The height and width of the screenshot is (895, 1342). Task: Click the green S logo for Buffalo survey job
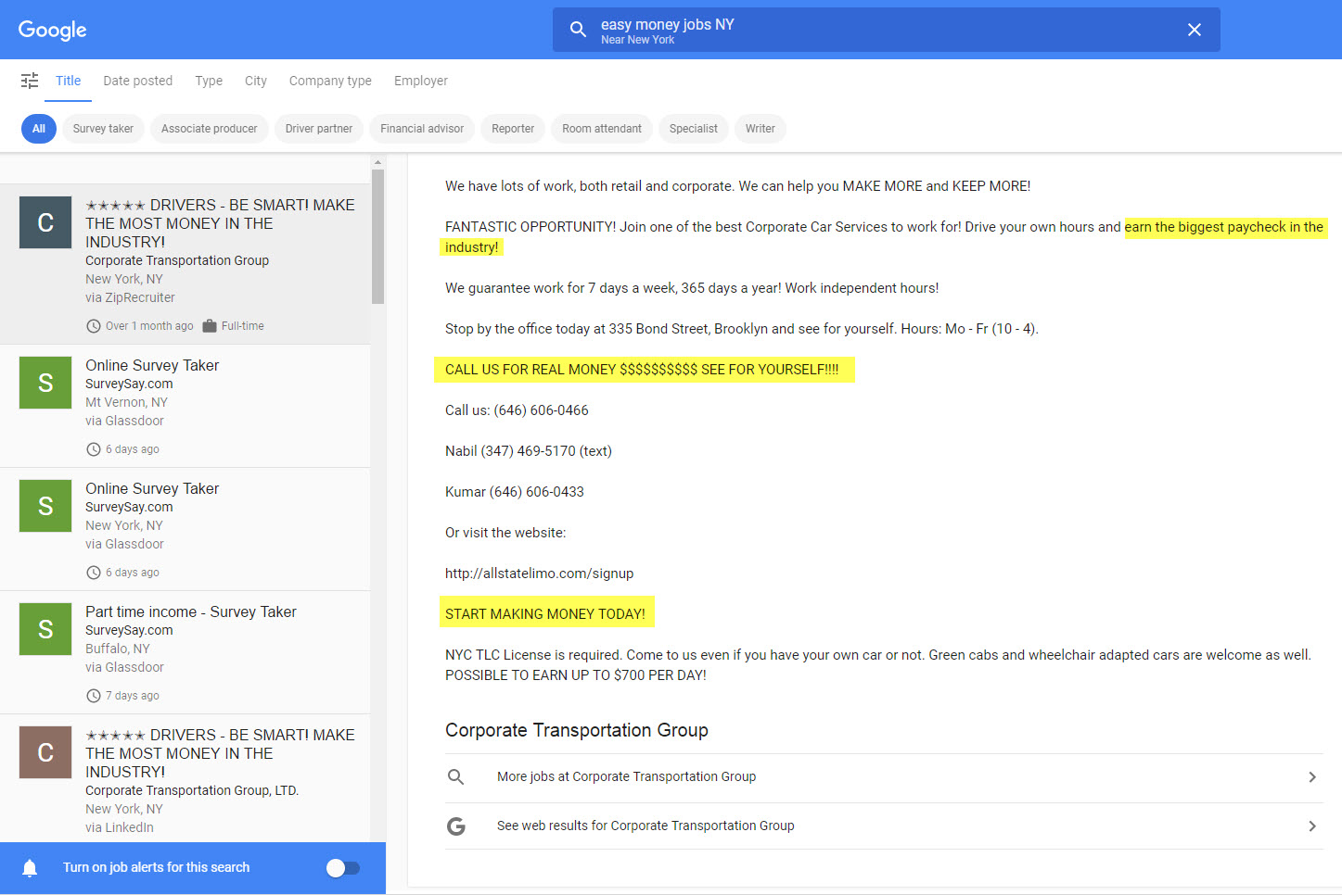coord(45,629)
